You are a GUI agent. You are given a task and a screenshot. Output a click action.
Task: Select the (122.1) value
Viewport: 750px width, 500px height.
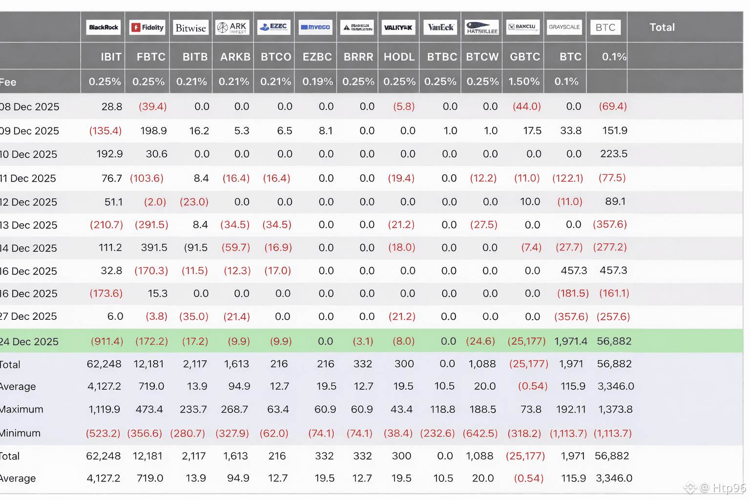[568, 178]
